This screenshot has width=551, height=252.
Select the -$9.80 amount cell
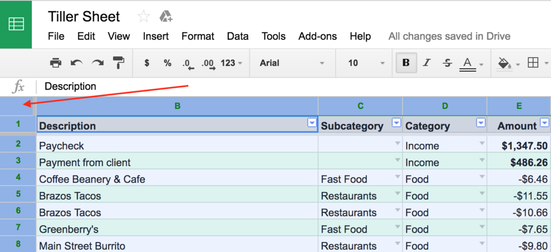pos(519,245)
